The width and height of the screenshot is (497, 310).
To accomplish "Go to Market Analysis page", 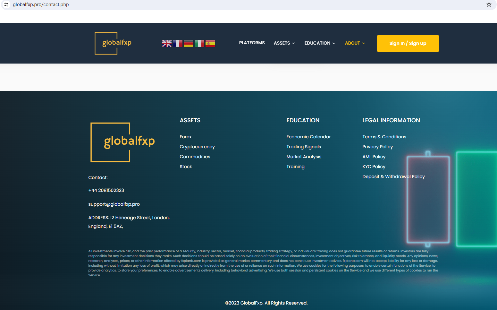I will point(304,157).
